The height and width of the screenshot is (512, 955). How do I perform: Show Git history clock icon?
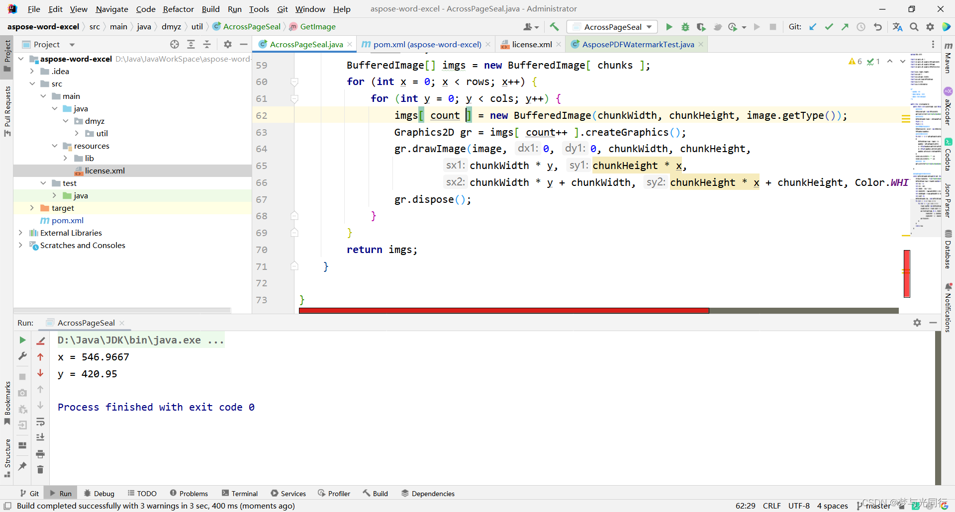(861, 27)
